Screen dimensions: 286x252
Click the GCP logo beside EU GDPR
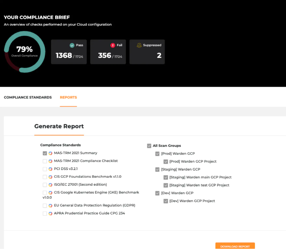50,206
